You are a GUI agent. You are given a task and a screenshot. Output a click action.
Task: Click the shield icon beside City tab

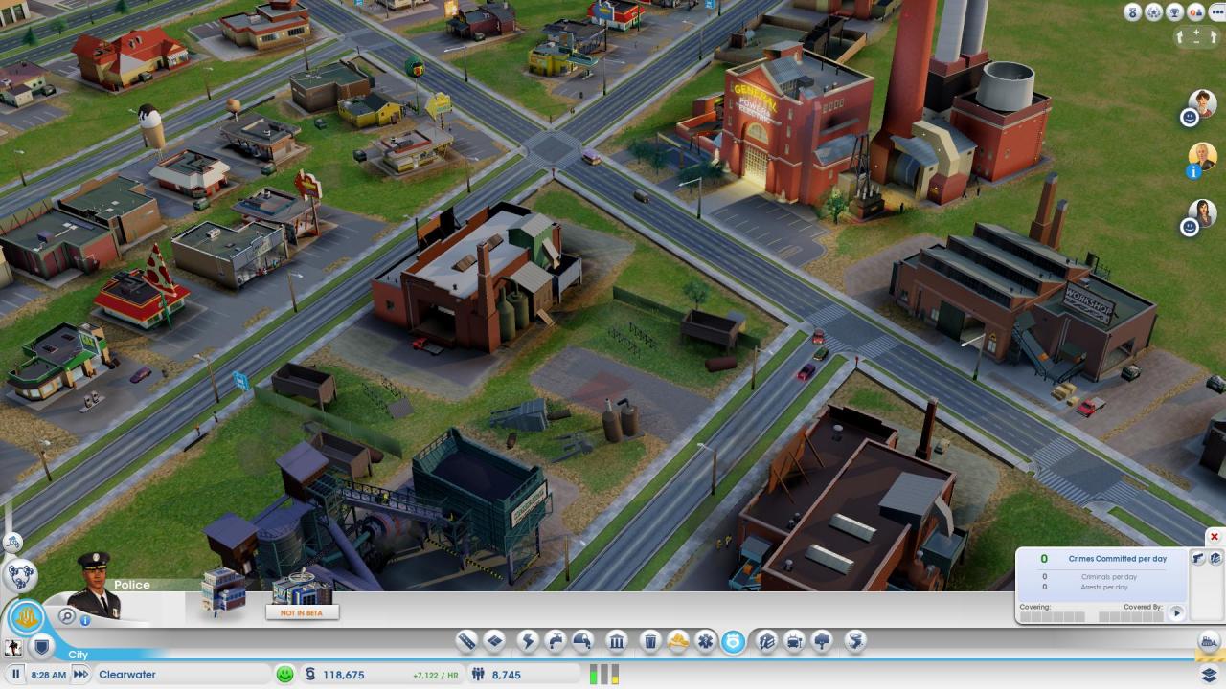(x=40, y=647)
